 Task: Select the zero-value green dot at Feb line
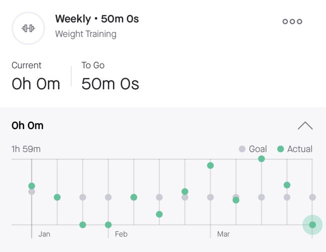tap(108, 225)
